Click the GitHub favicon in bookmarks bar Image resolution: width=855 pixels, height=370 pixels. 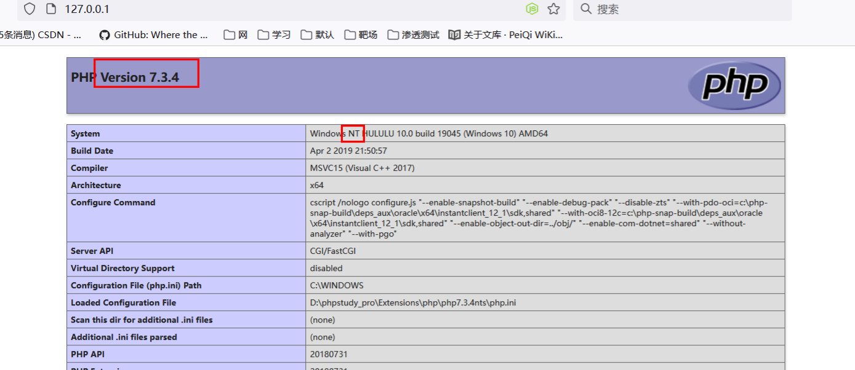pos(103,34)
